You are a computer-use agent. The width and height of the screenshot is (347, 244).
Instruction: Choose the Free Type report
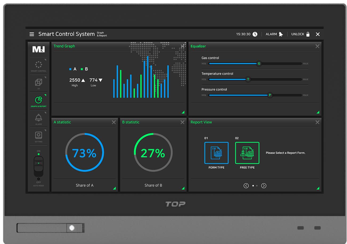[x=247, y=153]
